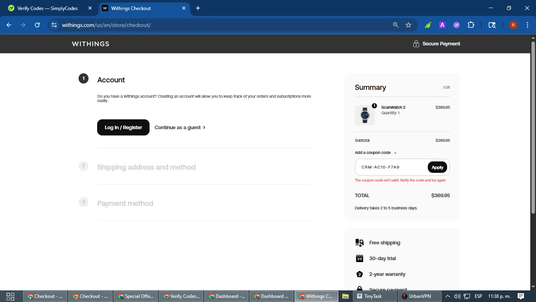Go forward in browser history
The width and height of the screenshot is (536, 302).
[23, 25]
